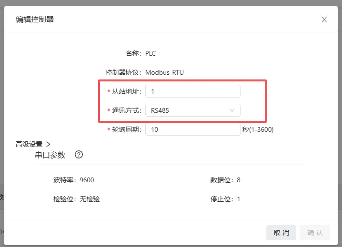342x247 pixels.
Task: Expand 高级设置 section
Action: tap(33, 144)
